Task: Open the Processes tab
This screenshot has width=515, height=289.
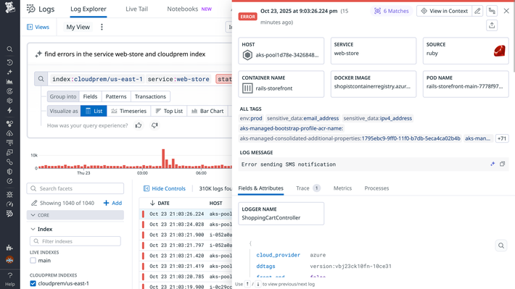Action: [x=376, y=188]
